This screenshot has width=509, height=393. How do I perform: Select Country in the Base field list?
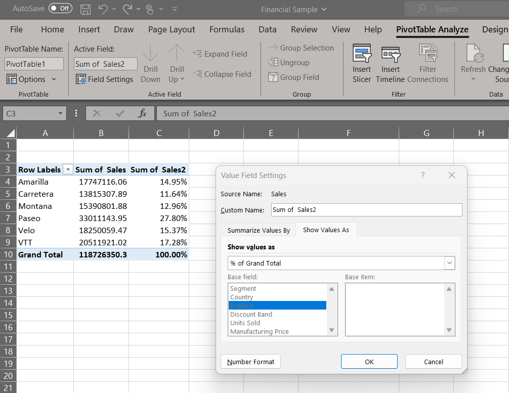pos(242,297)
